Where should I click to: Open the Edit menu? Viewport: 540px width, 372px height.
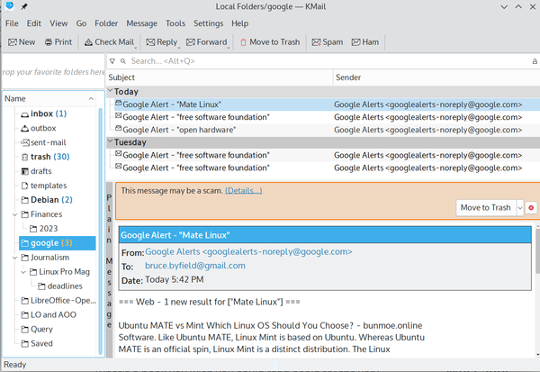34,23
